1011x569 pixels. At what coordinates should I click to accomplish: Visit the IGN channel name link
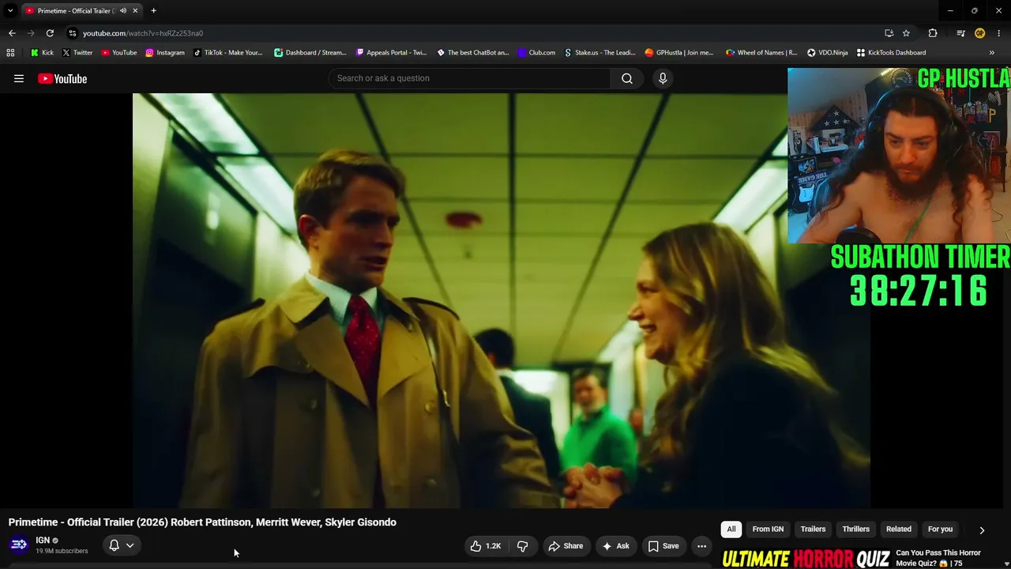[x=43, y=541]
